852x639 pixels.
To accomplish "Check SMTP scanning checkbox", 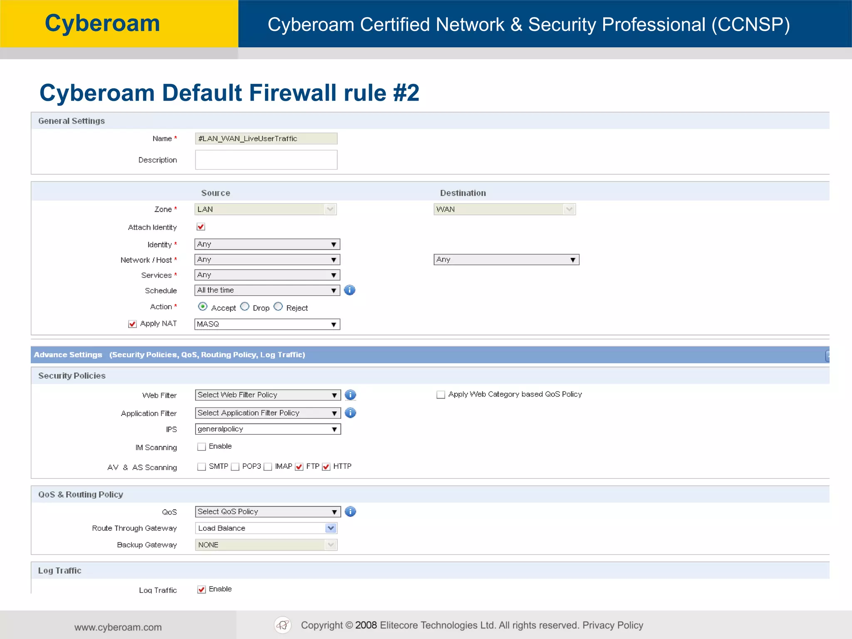I will tap(202, 467).
